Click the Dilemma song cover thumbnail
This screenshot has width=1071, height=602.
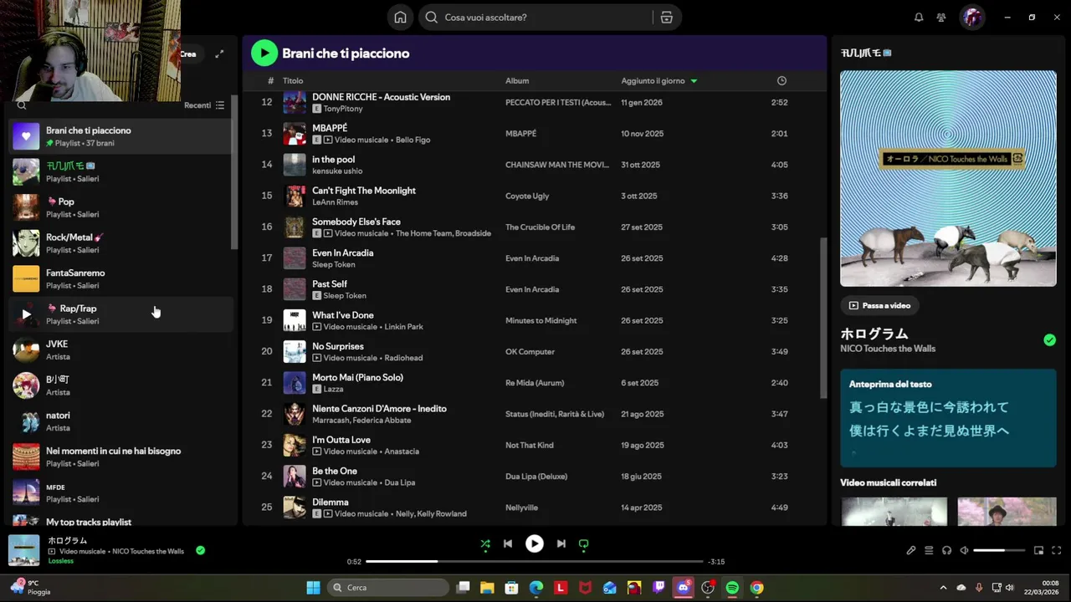tap(295, 508)
